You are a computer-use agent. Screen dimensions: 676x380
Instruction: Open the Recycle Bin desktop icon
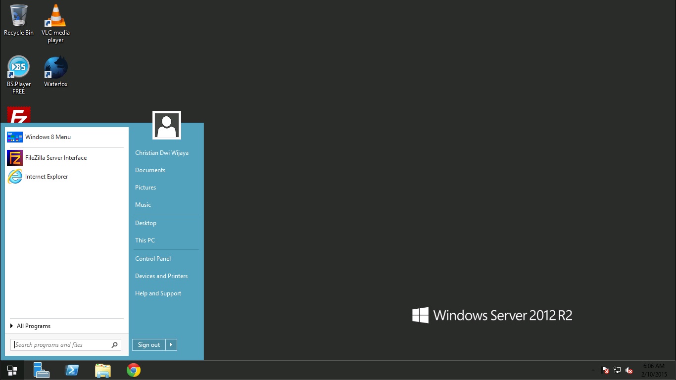coord(19,20)
